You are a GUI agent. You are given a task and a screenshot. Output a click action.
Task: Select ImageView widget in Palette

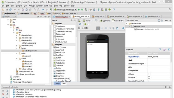click(x=60, y=76)
